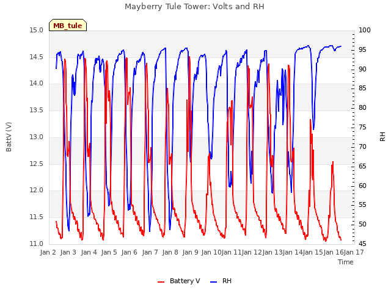Click the 'Jan 7' date label
The height and width of the screenshot is (293, 391).
(150, 252)
